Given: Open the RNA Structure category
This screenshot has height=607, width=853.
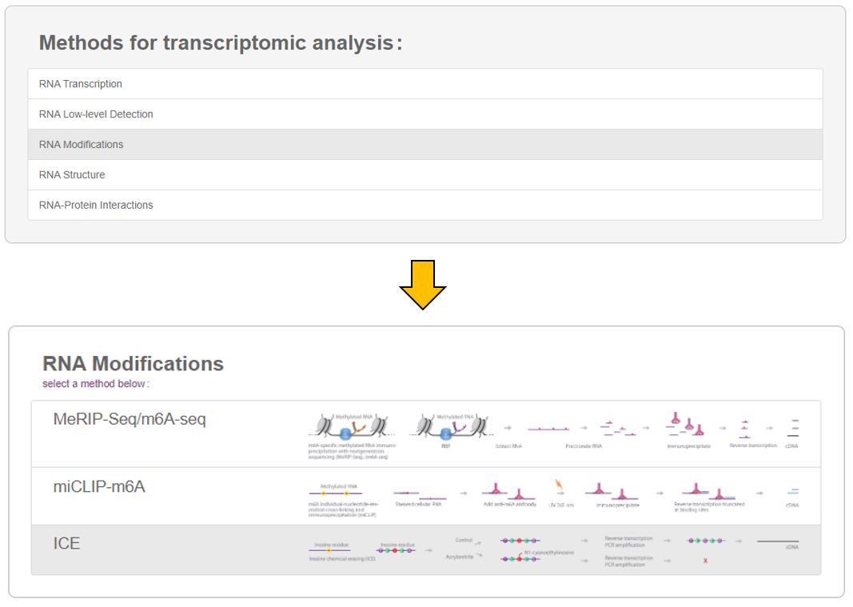Looking at the screenshot, I should tap(72, 175).
